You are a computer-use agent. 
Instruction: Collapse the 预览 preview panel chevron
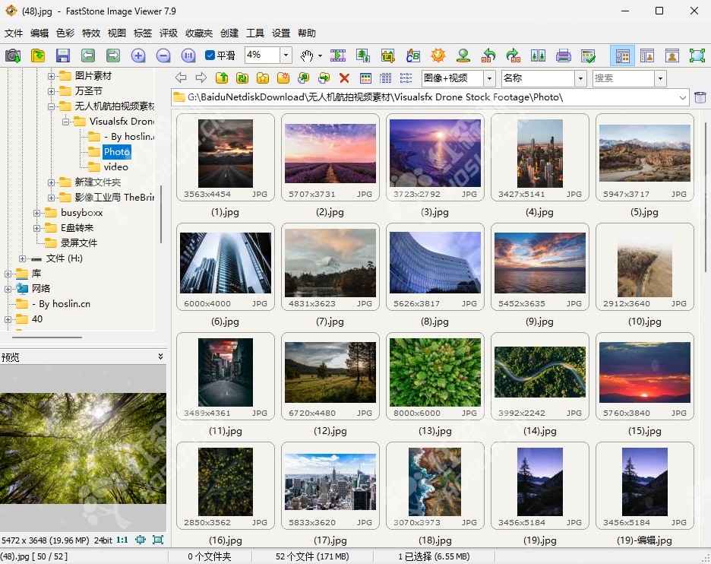click(160, 356)
